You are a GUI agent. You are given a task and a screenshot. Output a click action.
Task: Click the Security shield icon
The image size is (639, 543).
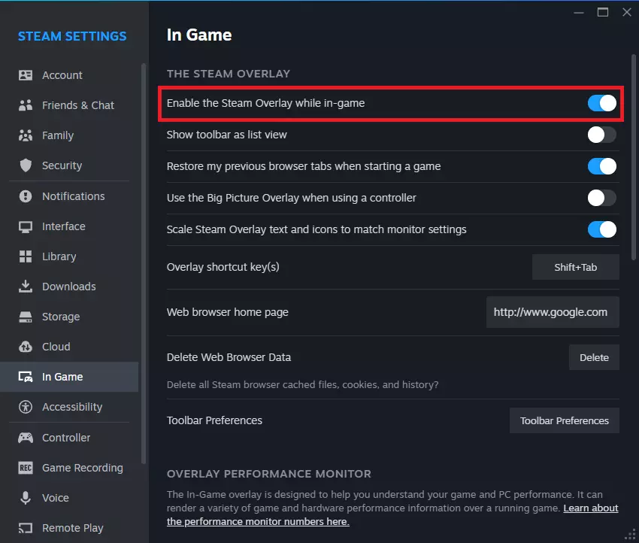coord(26,165)
